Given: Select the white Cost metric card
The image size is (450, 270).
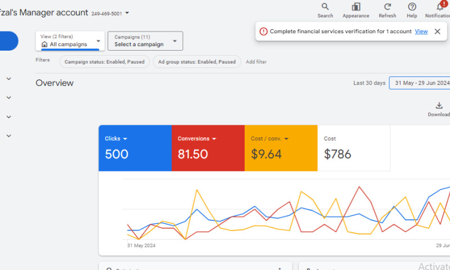Looking at the screenshot, I should tap(354, 148).
